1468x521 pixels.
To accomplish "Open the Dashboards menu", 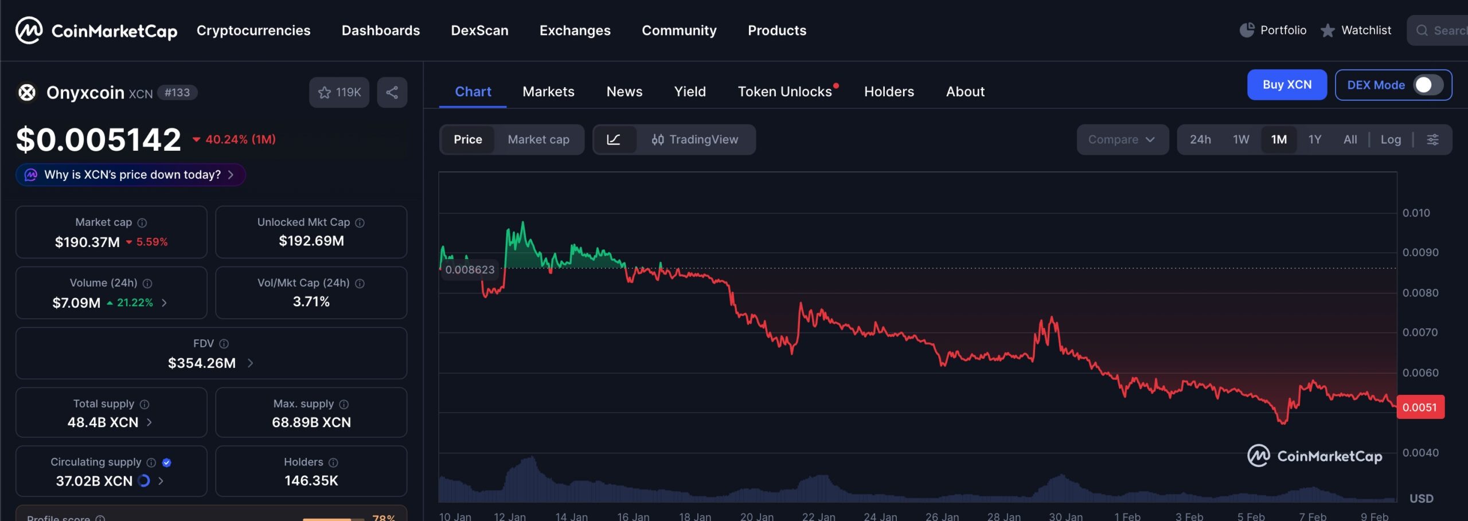I will (x=381, y=30).
